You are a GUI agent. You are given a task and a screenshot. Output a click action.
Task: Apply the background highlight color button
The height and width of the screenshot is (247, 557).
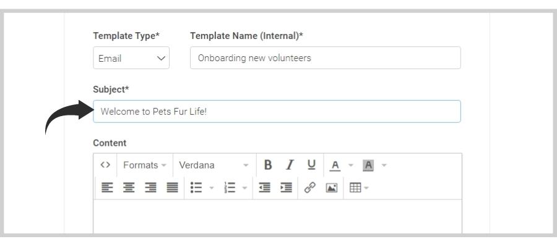click(x=368, y=165)
